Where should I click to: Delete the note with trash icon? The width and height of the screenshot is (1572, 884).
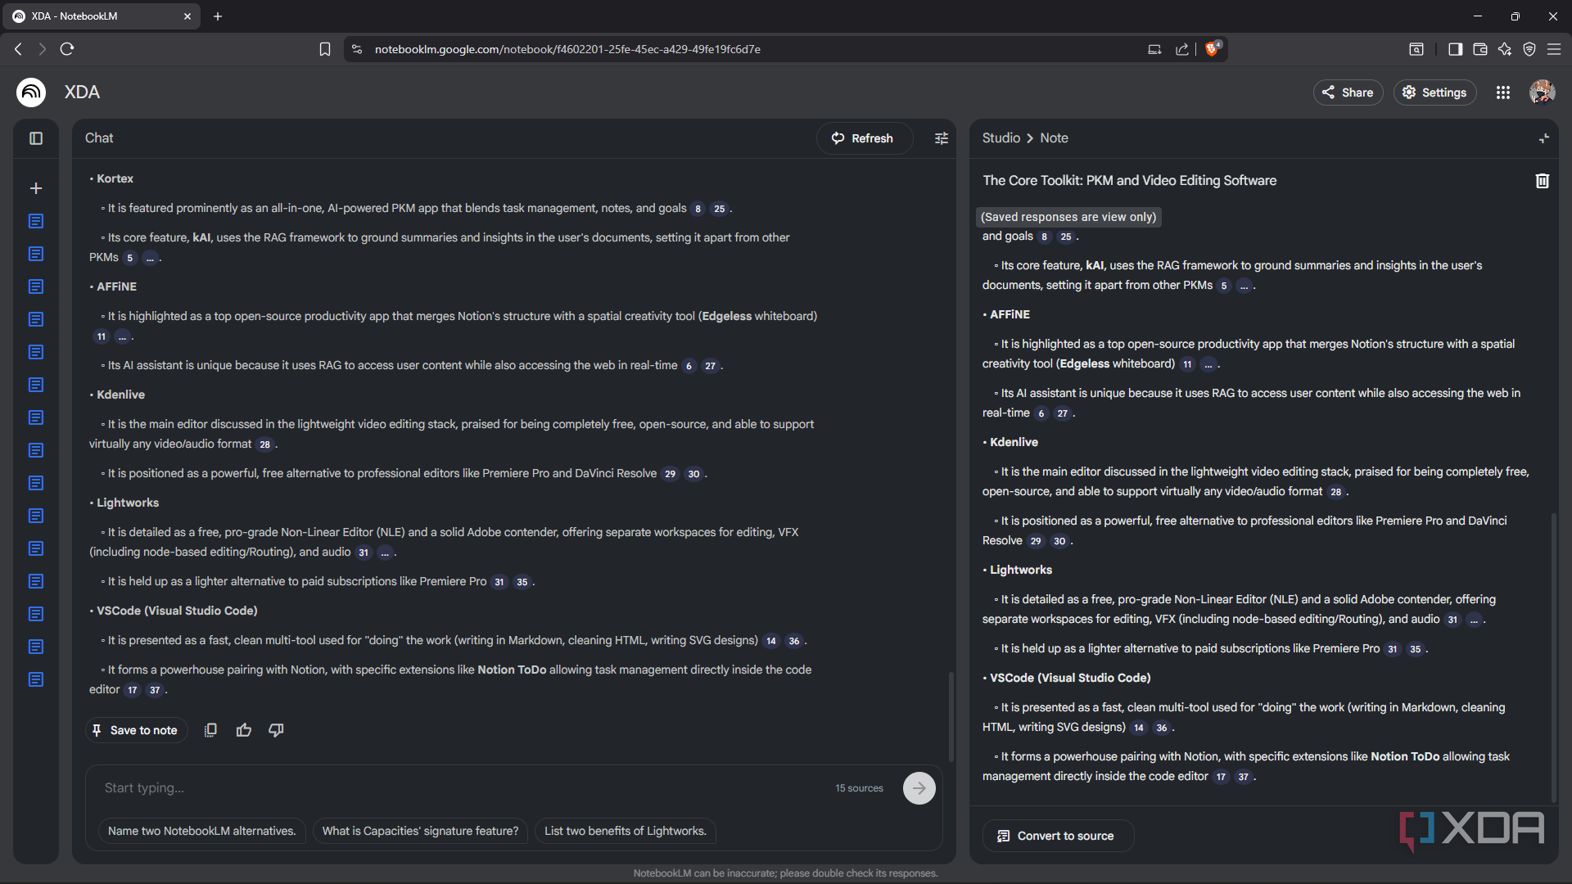click(x=1543, y=181)
